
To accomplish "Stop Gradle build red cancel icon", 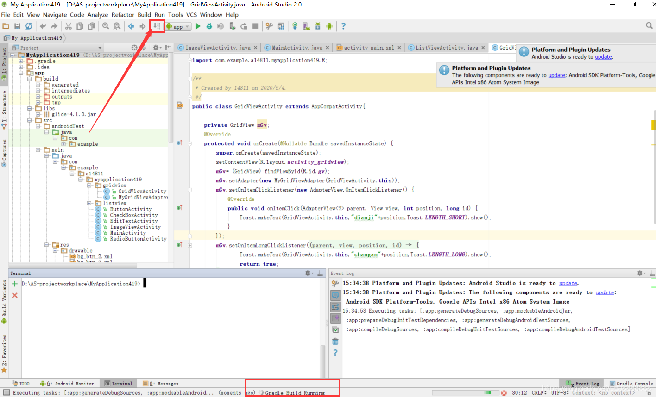I will 504,393.
